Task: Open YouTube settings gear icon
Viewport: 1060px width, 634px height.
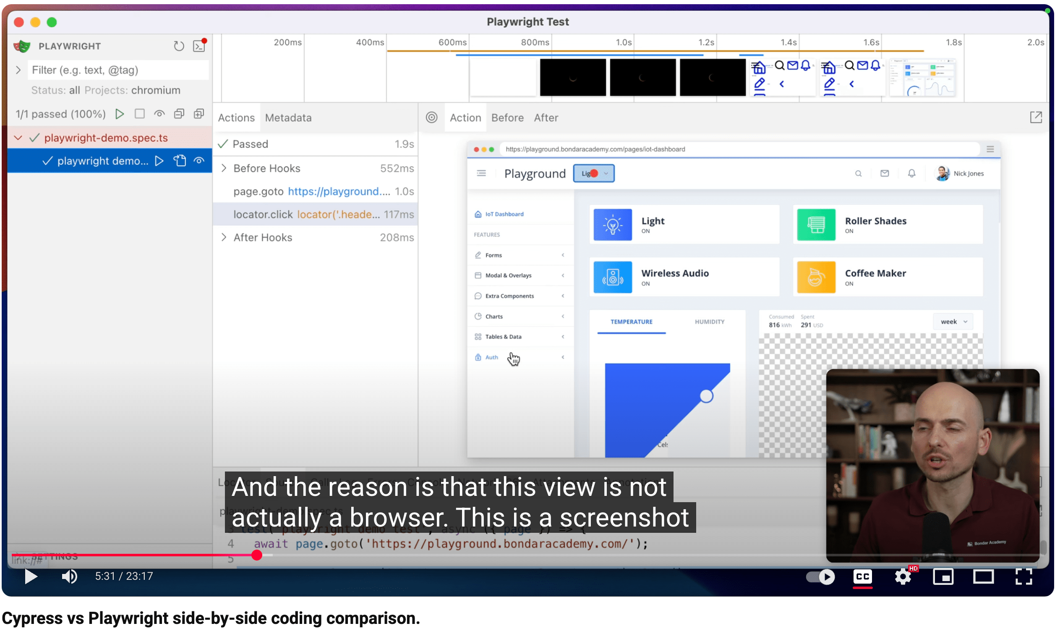Action: 903,577
